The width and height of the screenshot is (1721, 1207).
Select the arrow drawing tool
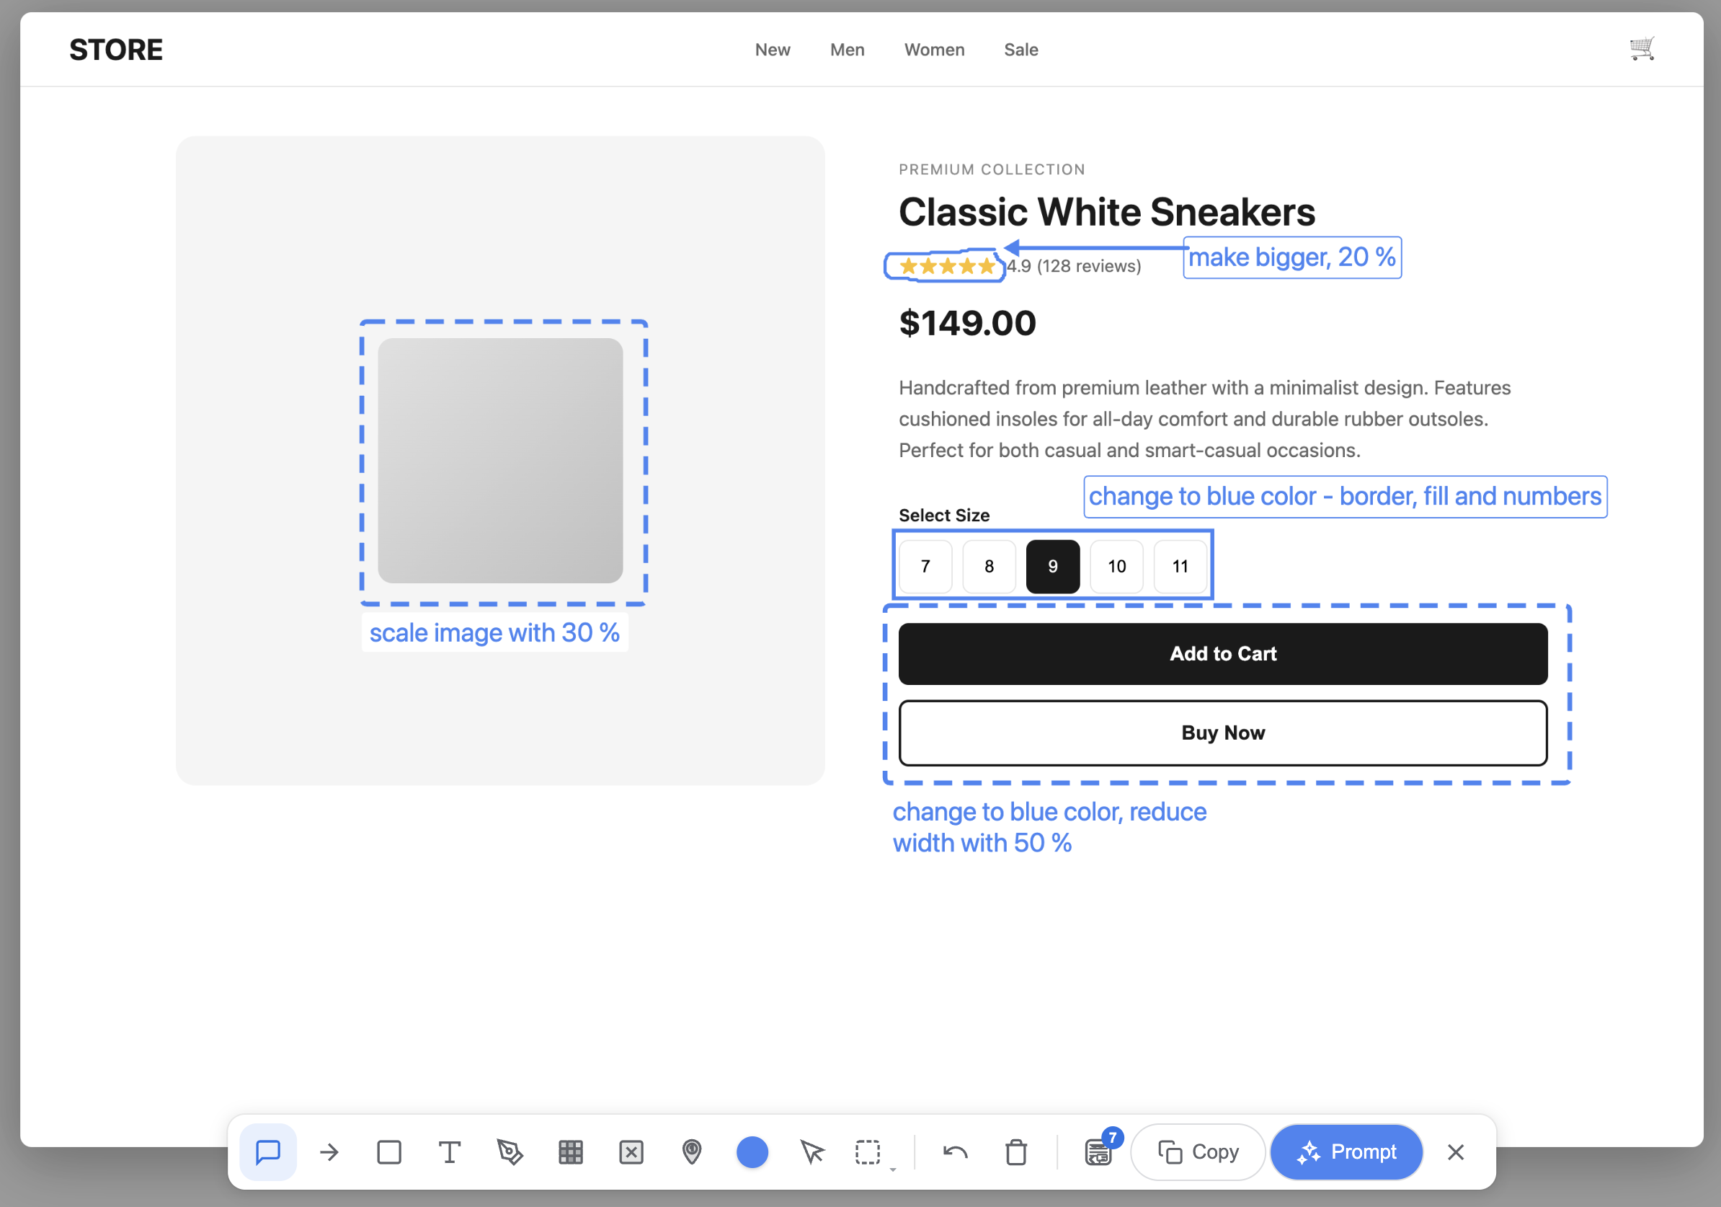click(x=329, y=1152)
